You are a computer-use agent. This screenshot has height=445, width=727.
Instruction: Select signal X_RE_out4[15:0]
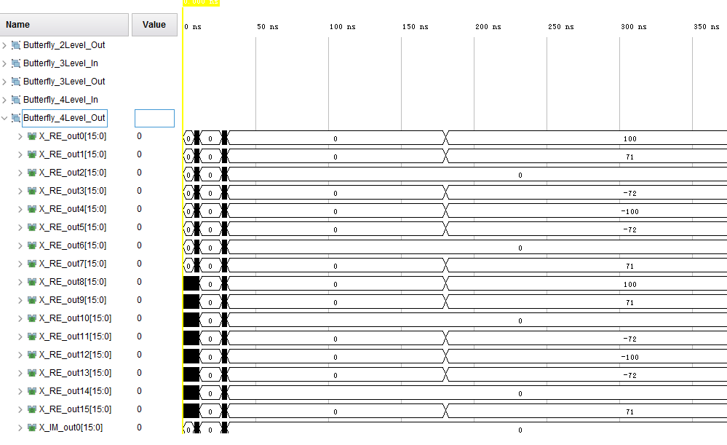tap(72, 209)
